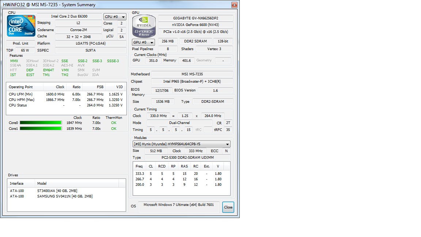Open the GPU #0 selector dropdown

[x=143, y=42]
